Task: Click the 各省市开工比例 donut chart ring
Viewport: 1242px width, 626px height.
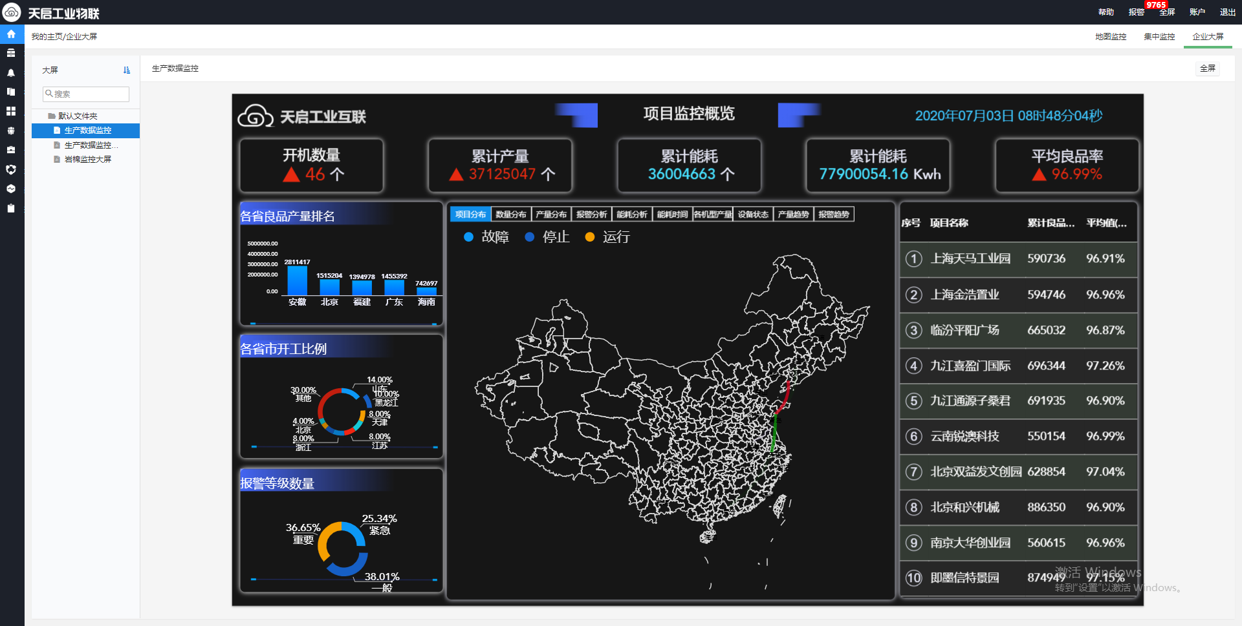Action: 340,411
